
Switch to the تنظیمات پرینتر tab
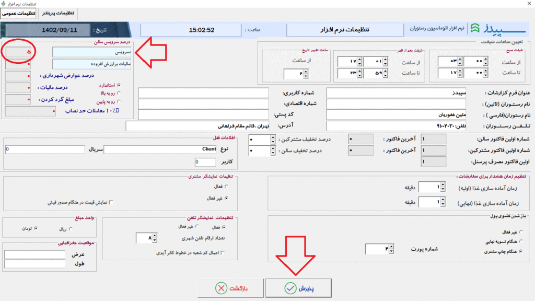pyautogui.click(x=58, y=13)
